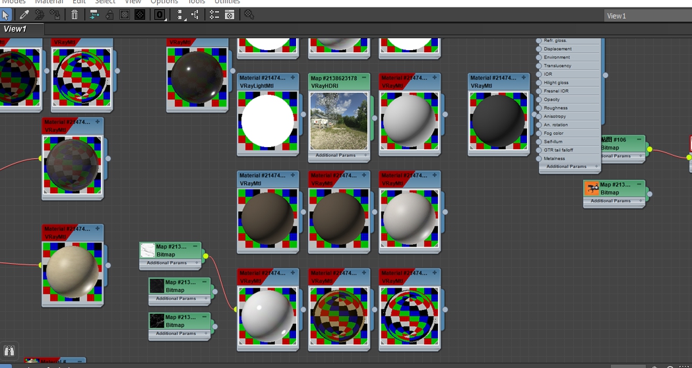The height and width of the screenshot is (368, 692).
Task: Open the View1 navigator dropdown field
Action: 646,16
